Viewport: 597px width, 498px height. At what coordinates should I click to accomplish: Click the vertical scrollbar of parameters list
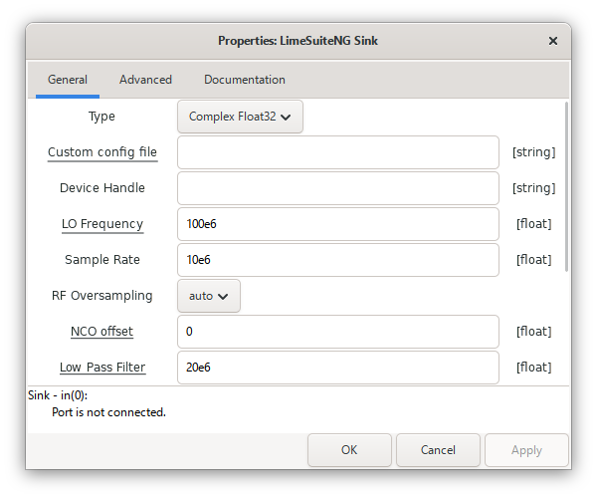point(567,189)
